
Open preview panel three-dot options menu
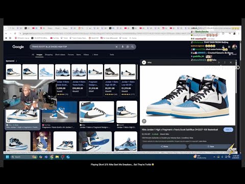pos(225,62)
